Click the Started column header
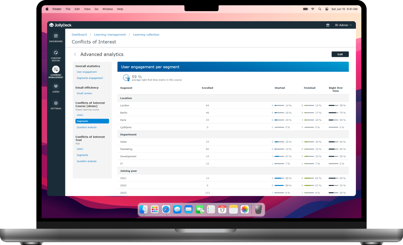 point(280,88)
